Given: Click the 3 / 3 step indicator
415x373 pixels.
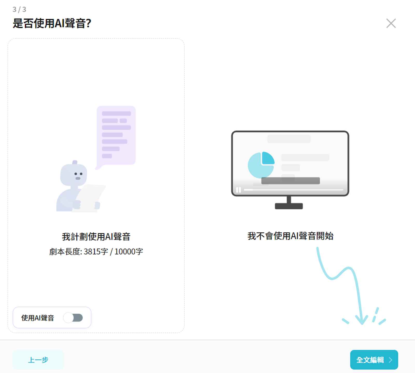Looking at the screenshot, I should [19, 10].
